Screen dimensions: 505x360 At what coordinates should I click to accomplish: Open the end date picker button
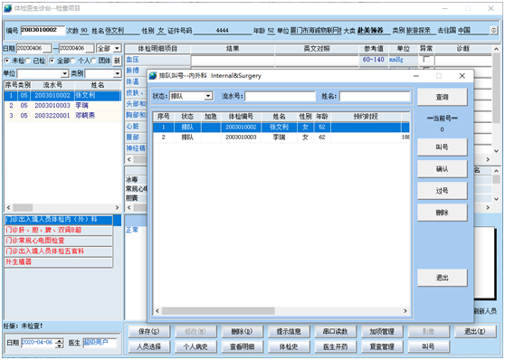(x=91, y=48)
